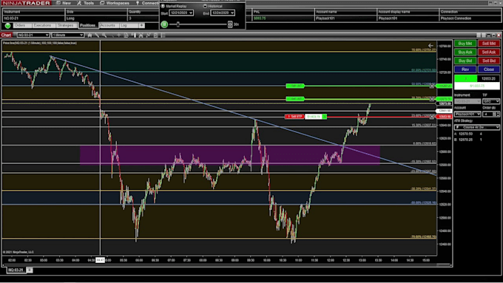Select the Market Replay radio button

click(163, 6)
